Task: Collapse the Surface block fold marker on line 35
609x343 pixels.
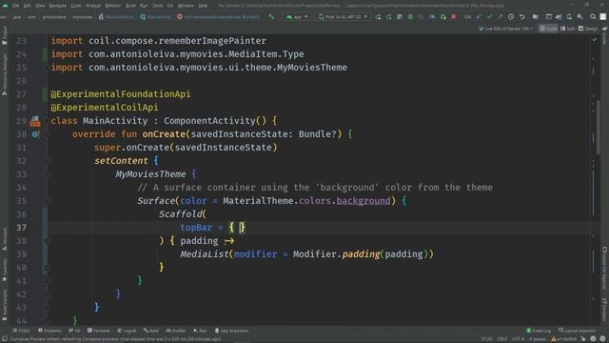Action: tap(47, 201)
